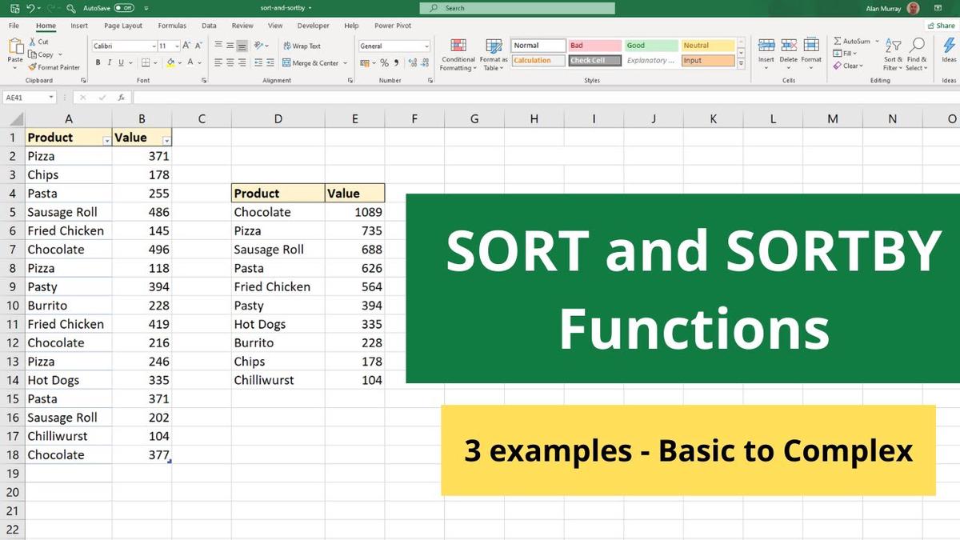Image resolution: width=960 pixels, height=540 pixels.
Task: Click the Format as Table icon
Action: (x=493, y=53)
